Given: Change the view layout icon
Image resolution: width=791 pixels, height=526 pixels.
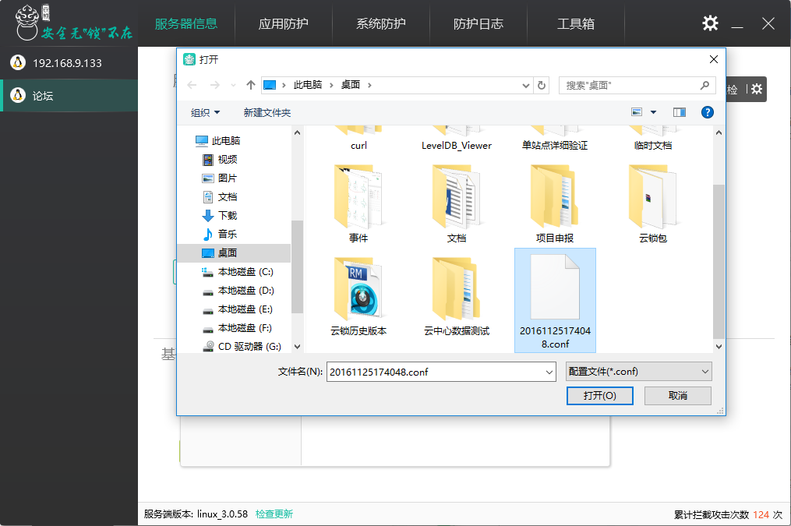Looking at the screenshot, I should pyautogui.click(x=637, y=112).
